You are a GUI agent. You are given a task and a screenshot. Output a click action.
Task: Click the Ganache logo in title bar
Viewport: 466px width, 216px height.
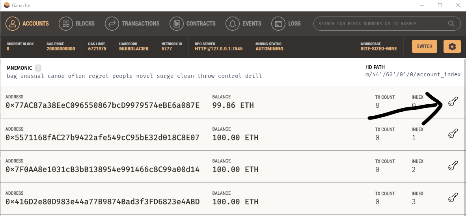7,6
